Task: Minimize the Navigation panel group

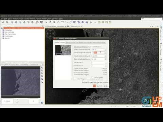Action: coord(43,65)
